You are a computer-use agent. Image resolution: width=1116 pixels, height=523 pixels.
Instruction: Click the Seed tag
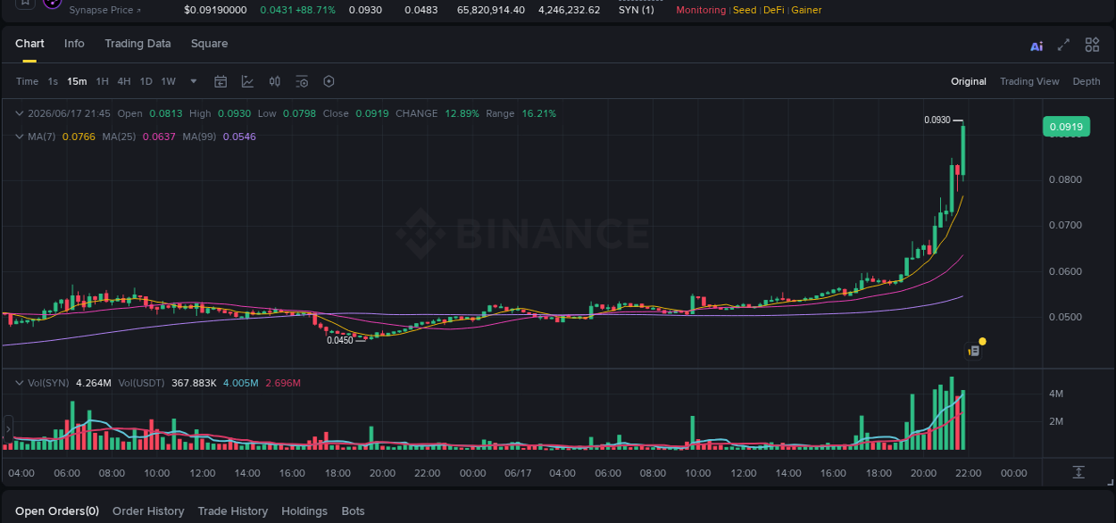click(x=745, y=10)
